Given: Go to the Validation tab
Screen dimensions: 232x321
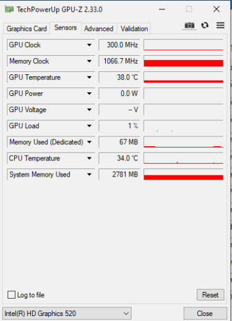Looking at the screenshot, I should [x=134, y=29].
